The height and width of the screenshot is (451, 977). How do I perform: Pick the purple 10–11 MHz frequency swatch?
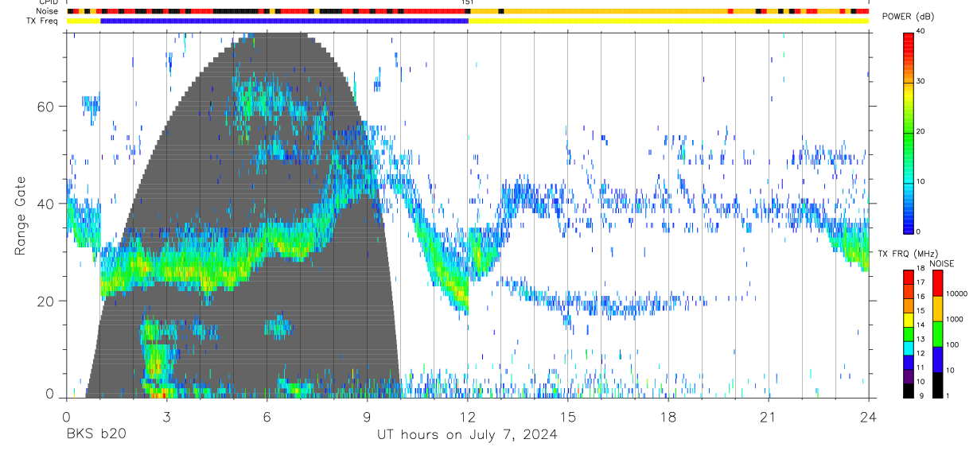[x=909, y=375]
